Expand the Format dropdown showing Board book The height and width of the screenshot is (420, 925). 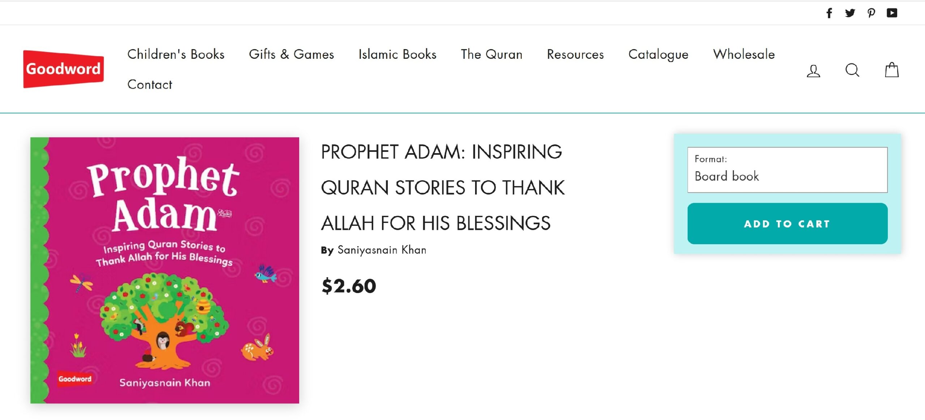tap(787, 170)
